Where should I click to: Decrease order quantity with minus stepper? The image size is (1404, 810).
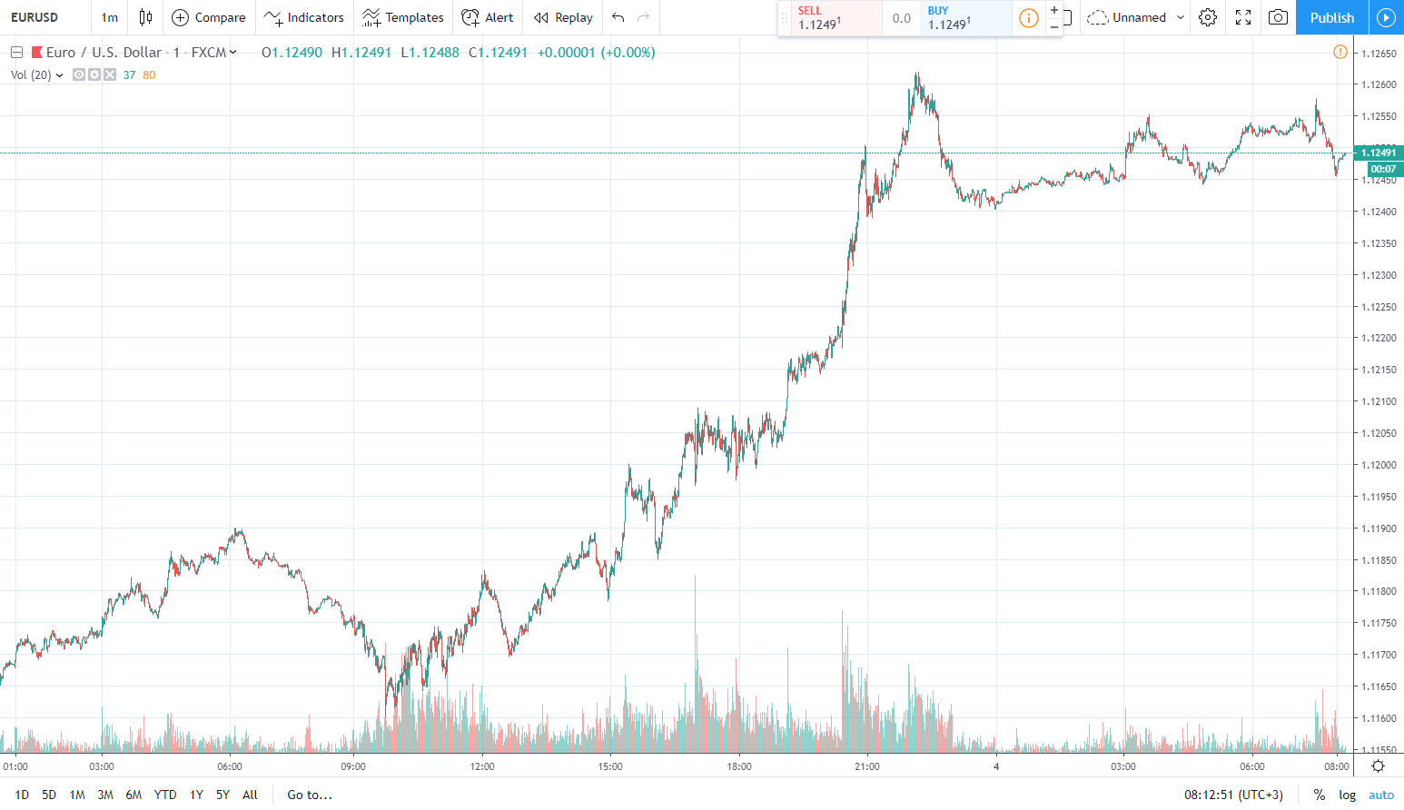1053,26
